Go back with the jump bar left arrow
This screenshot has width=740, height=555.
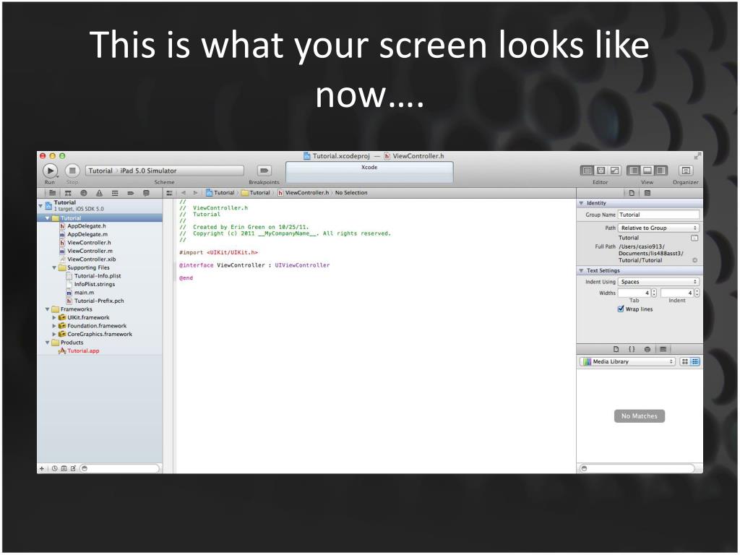pyautogui.click(x=184, y=193)
